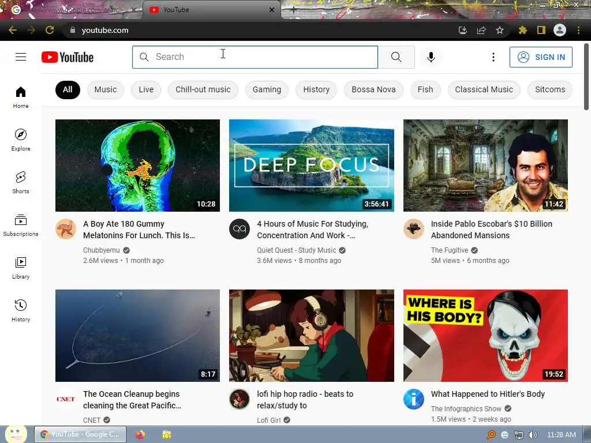Open Chubbyemu channel avatar
Screen dimensions: 591x443
tap(66, 228)
